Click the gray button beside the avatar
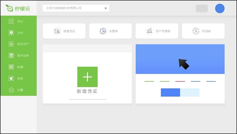The image size is (237, 134). click(x=202, y=8)
